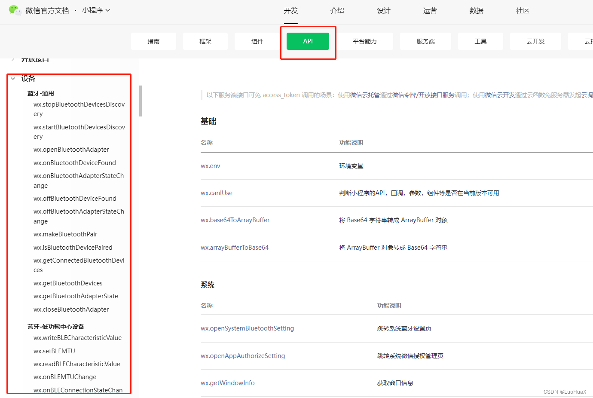Choose wx.offBluetoothDeviceFound in sidebar
The height and width of the screenshot is (398, 593).
point(75,199)
